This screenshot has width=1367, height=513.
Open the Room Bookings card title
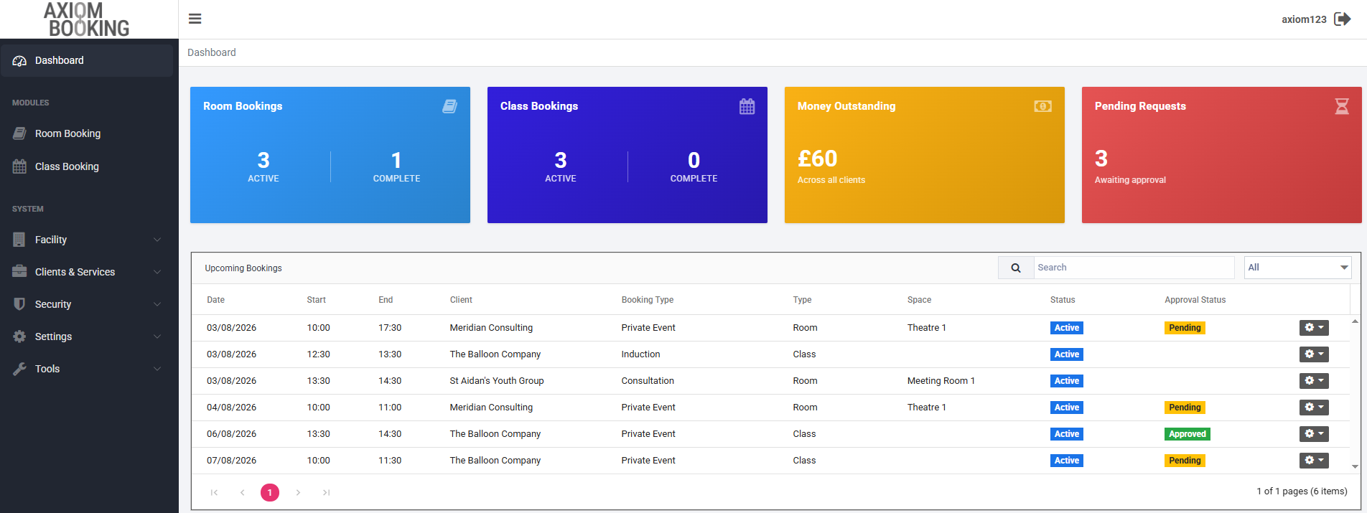click(243, 106)
